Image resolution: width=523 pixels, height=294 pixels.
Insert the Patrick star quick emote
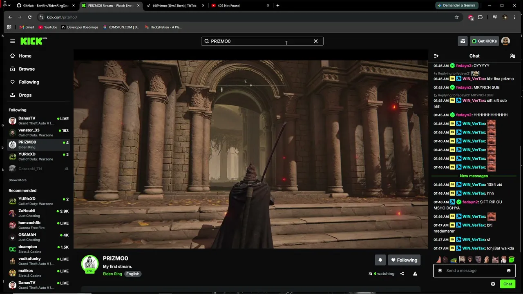[439, 260]
